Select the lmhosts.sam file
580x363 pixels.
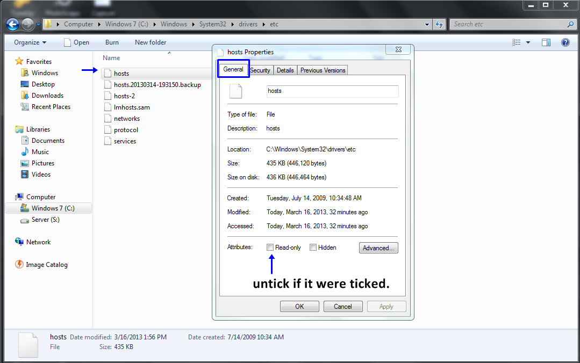coord(132,107)
